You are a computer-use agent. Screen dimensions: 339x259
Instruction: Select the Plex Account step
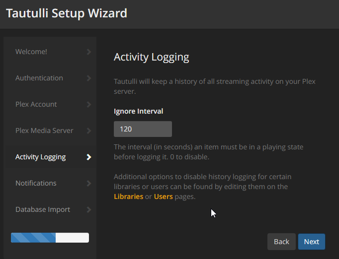[x=36, y=104]
